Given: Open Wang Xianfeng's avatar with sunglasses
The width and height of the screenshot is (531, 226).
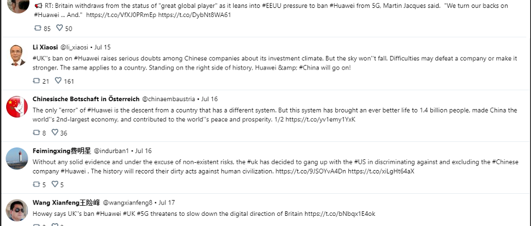Looking at the screenshot, I should (17, 210).
